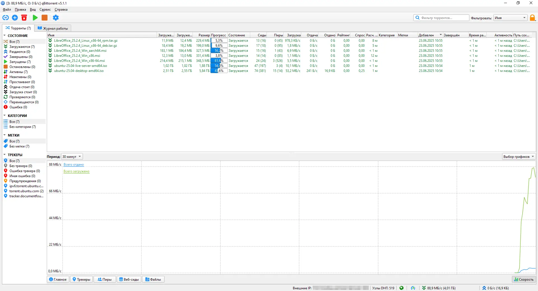Viewport: 538px width, 291px height.
Task: Click the add torrent link toolbar icon
Action: [6, 18]
